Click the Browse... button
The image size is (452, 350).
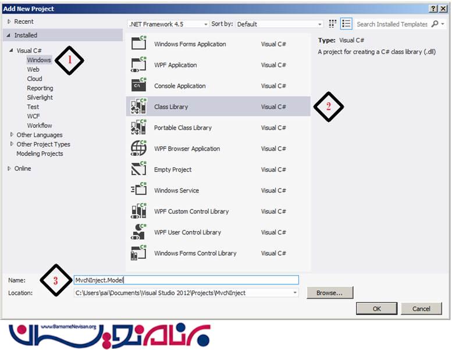(329, 293)
